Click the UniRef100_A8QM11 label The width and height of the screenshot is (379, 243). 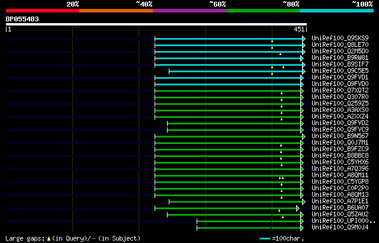tap(340, 175)
